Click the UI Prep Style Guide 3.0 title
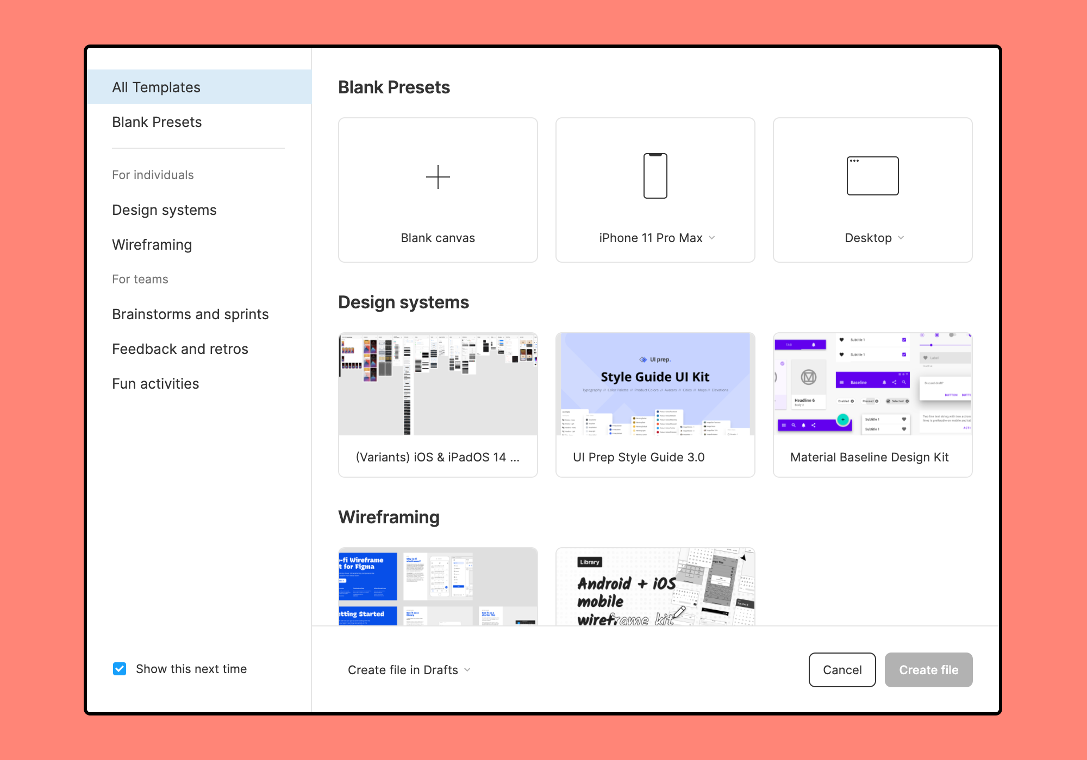This screenshot has width=1087, height=760. pyautogui.click(x=639, y=457)
